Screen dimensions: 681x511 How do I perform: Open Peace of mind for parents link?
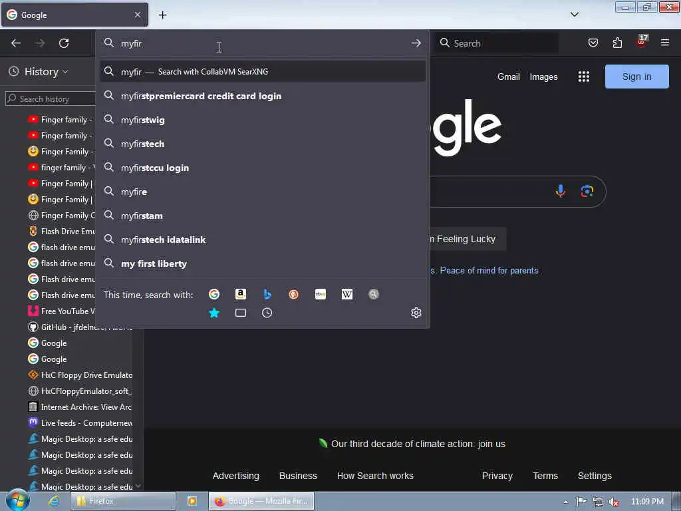pos(489,270)
